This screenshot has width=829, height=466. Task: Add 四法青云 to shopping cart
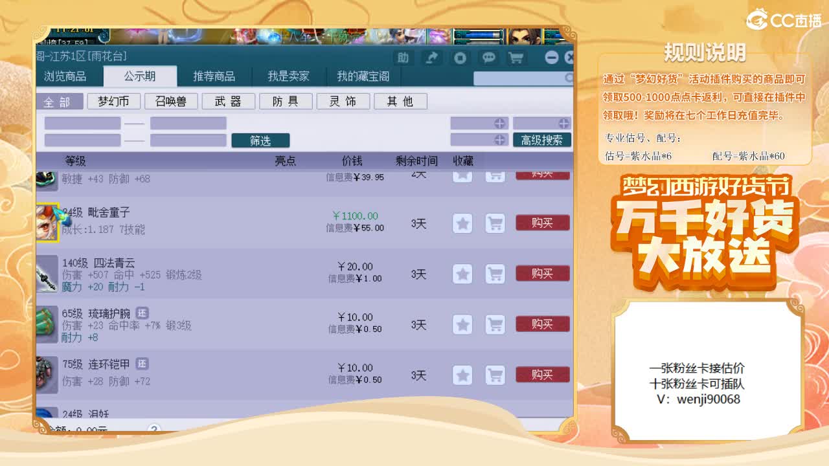point(495,274)
